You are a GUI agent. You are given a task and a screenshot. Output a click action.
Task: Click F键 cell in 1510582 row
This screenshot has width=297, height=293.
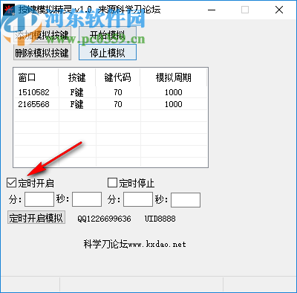click(77, 92)
